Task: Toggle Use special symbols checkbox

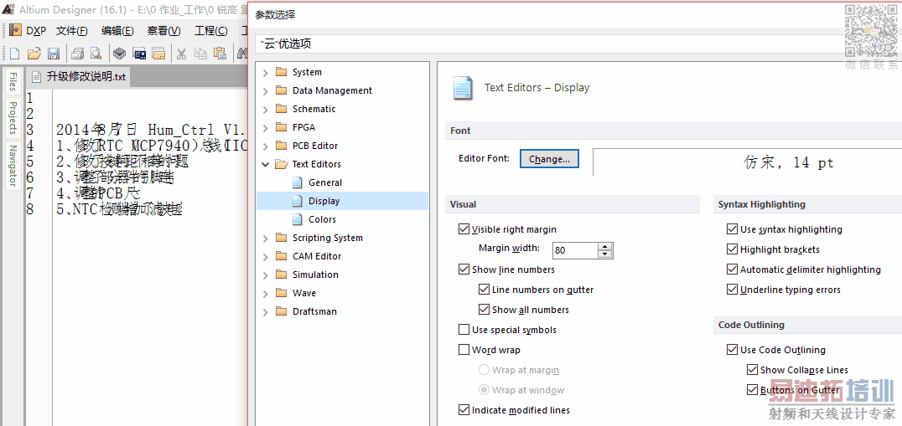Action: click(464, 330)
